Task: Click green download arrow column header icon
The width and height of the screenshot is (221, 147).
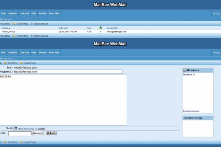Action: pos(101,28)
